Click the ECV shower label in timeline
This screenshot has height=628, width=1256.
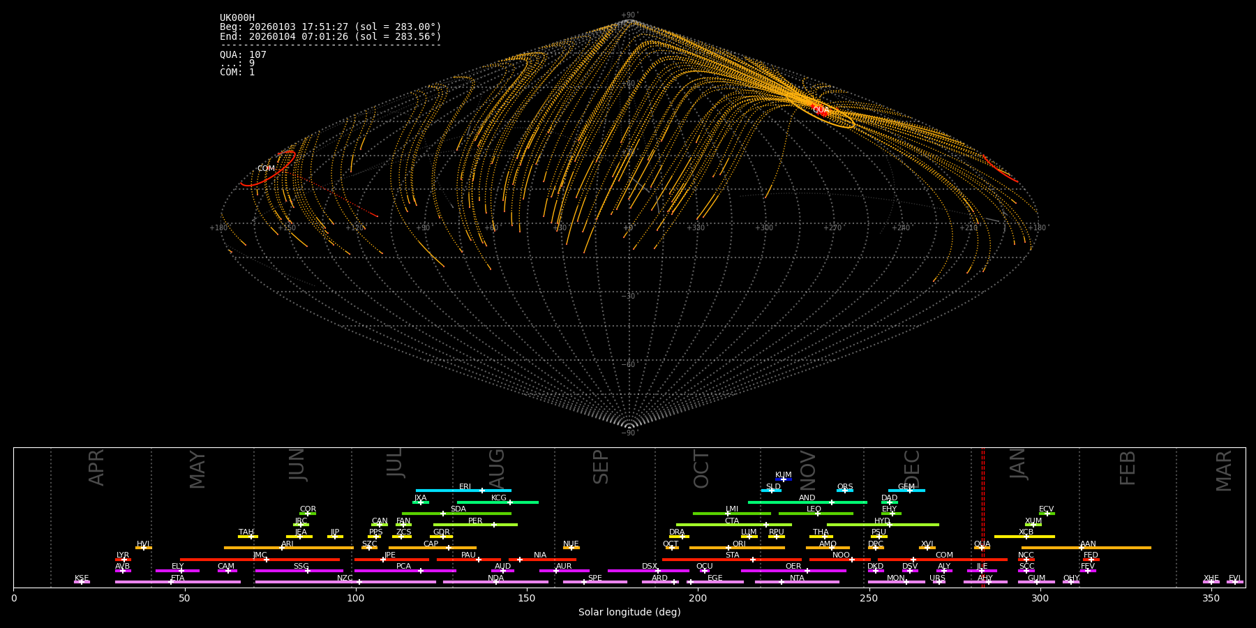(x=1046, y=509)
